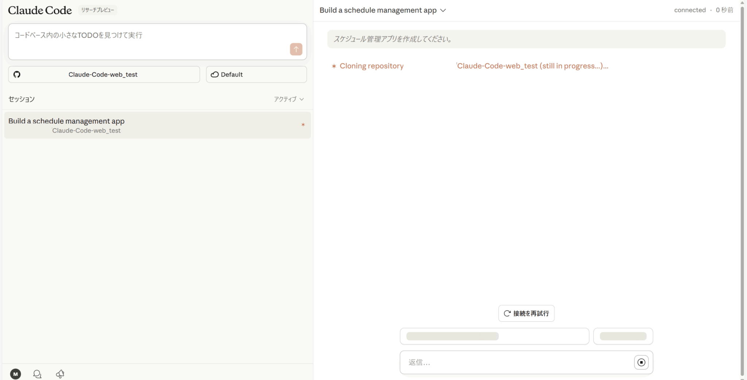
Task: Click the connected status indicator
Action: pyautogui.click(x=689, y=10)
